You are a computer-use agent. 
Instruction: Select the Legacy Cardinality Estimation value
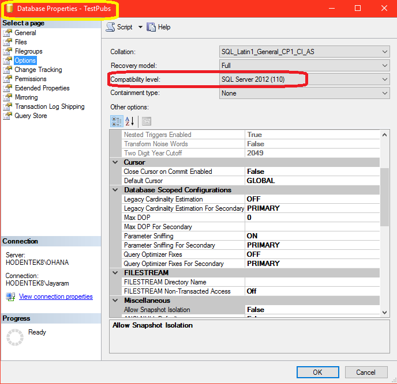312,199
